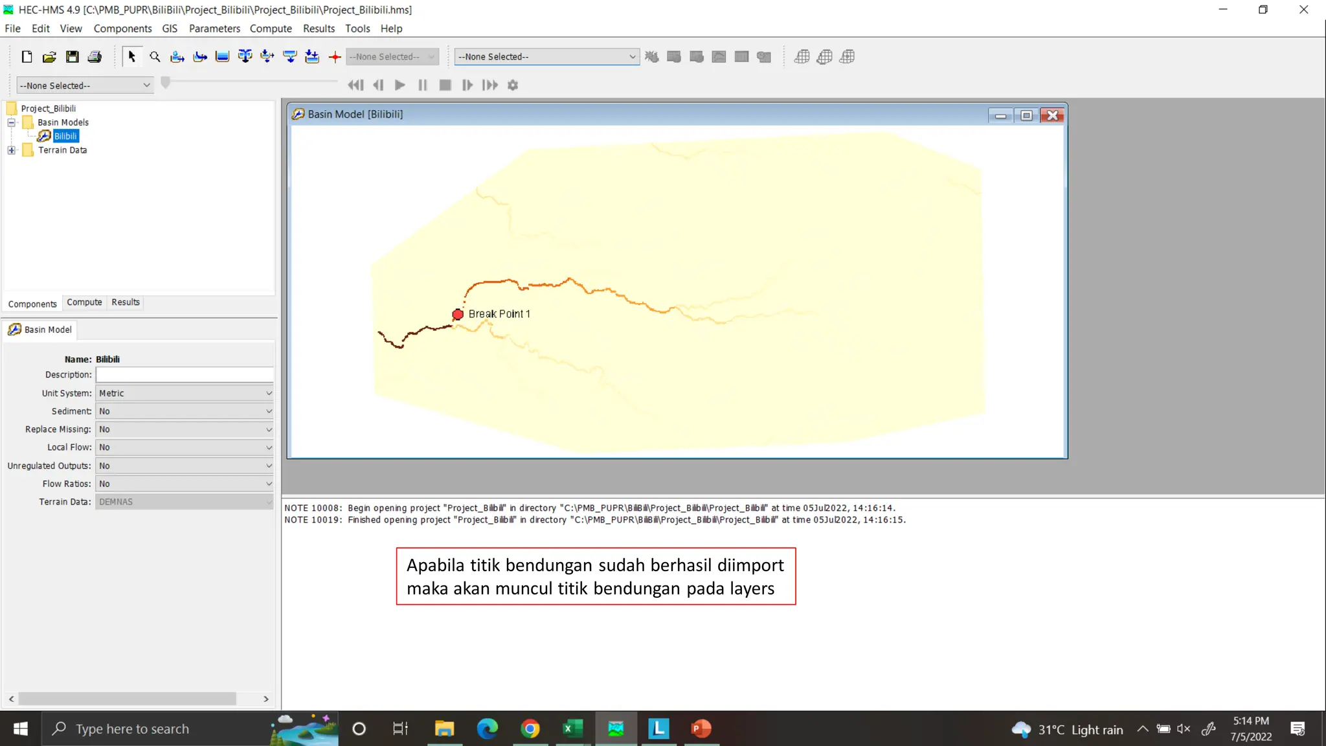Viewport: 1326px width, 746px height.
Task: Click the Subbasin Creation tool
Action: pyautogui.click(x=177, y=57)
